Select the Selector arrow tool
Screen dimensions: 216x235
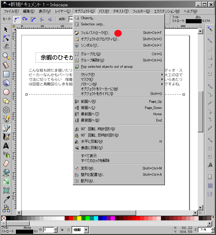tap(6, 29)
